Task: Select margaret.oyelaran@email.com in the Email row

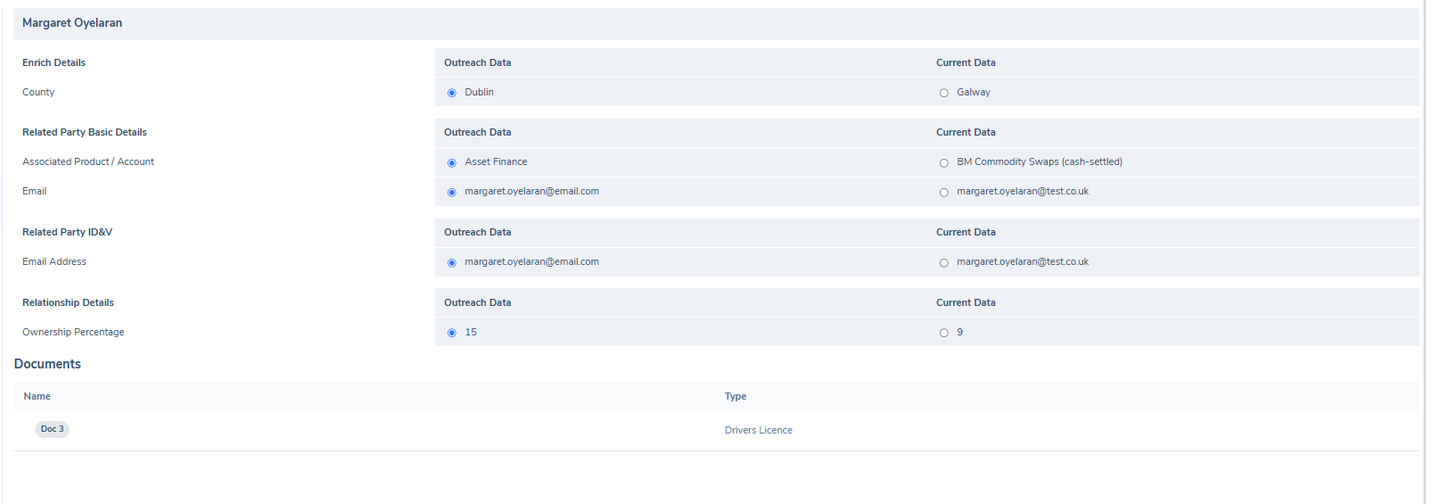Action: (x=452, y=192)
